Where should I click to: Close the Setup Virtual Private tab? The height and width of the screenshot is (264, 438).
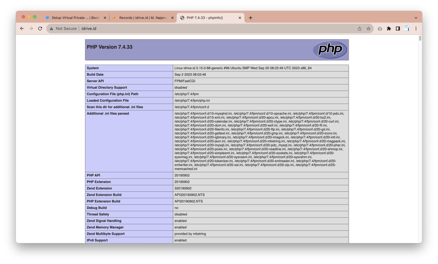point(105,18)
